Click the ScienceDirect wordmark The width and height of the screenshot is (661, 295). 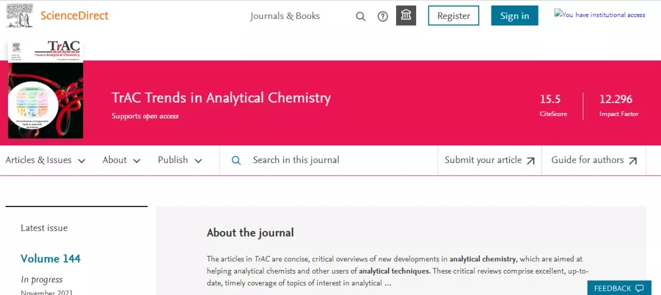point(74,15)
